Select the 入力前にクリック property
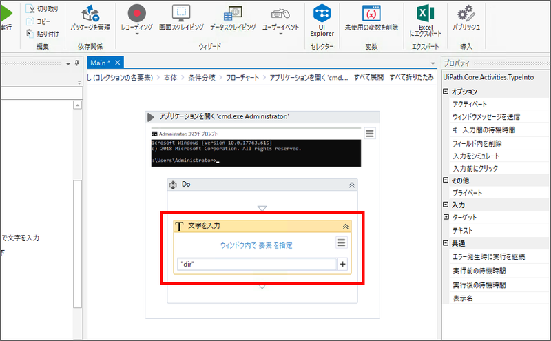The image size is (551, 341). [500, 169]
